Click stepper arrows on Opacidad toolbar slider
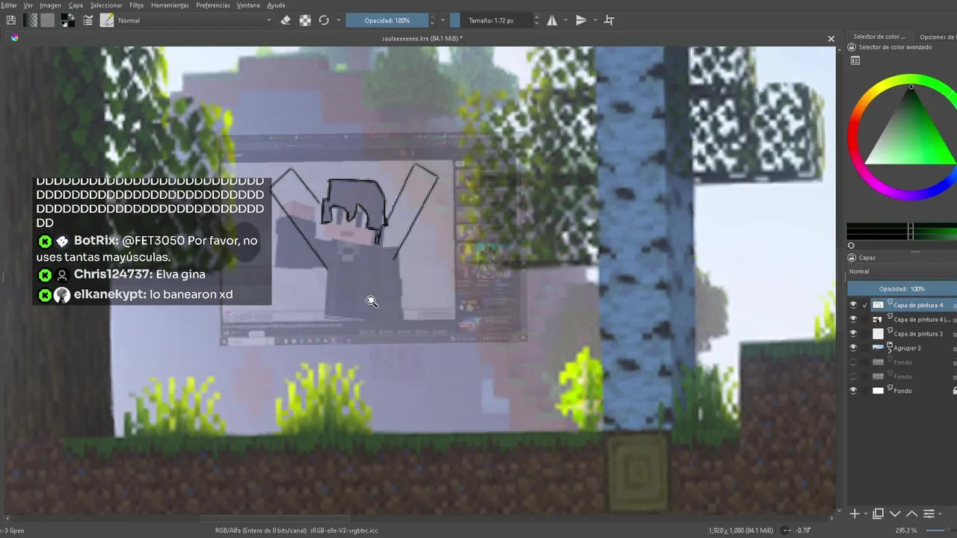957x538 pixels. (x=432, y=20)
